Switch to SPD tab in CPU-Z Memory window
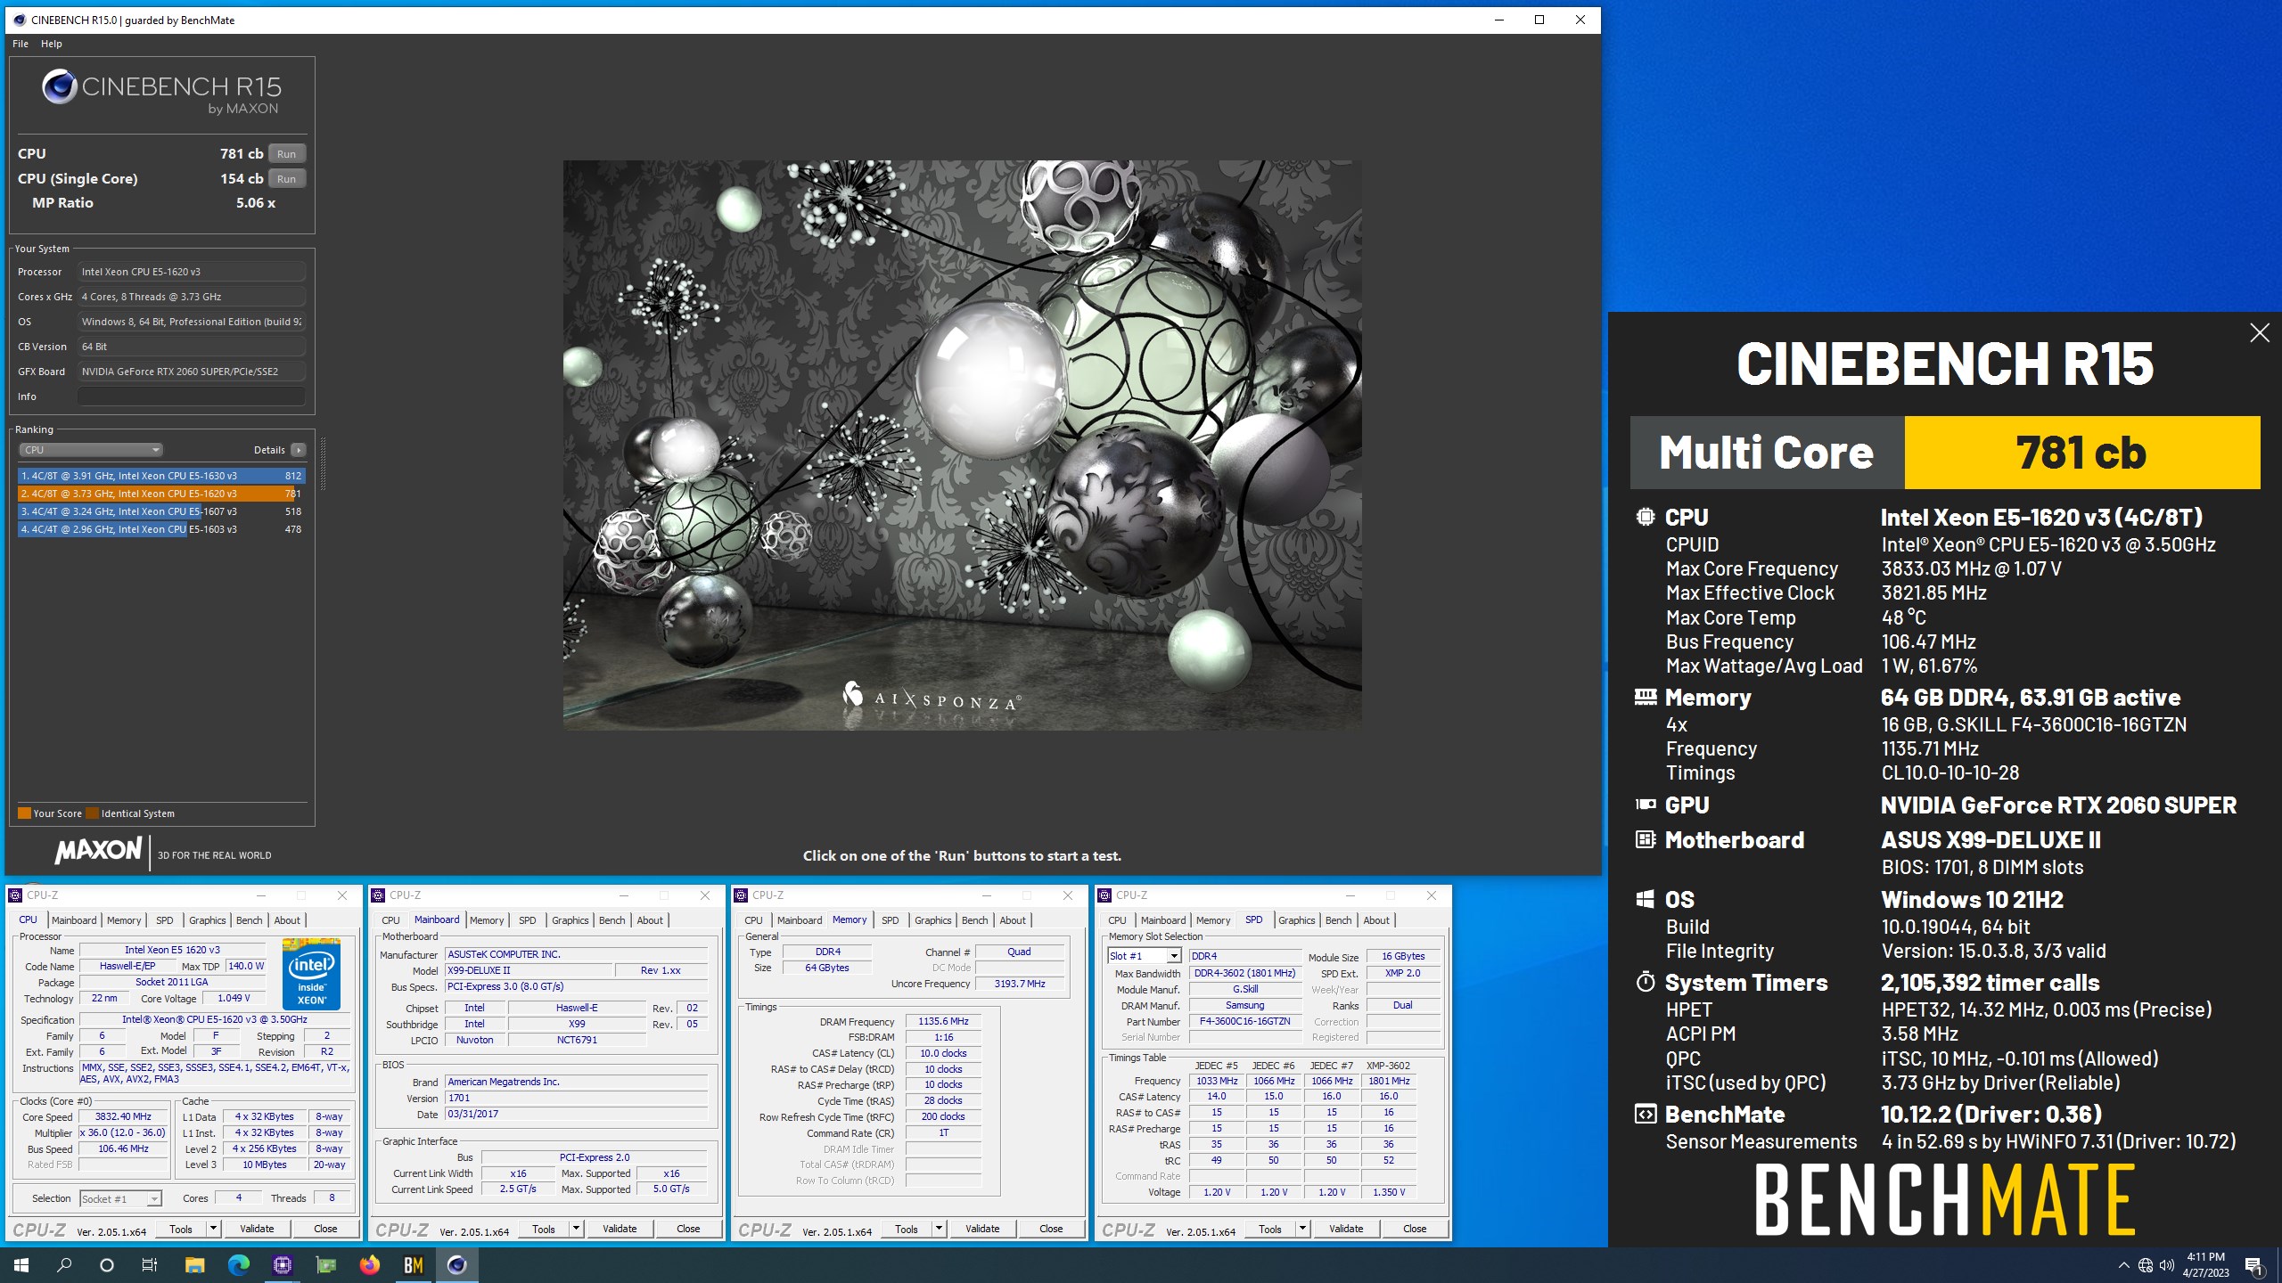 [x=890, y=920]
